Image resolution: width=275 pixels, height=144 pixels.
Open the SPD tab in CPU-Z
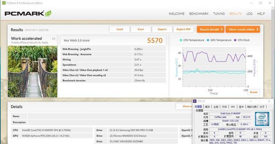[233, 107]
